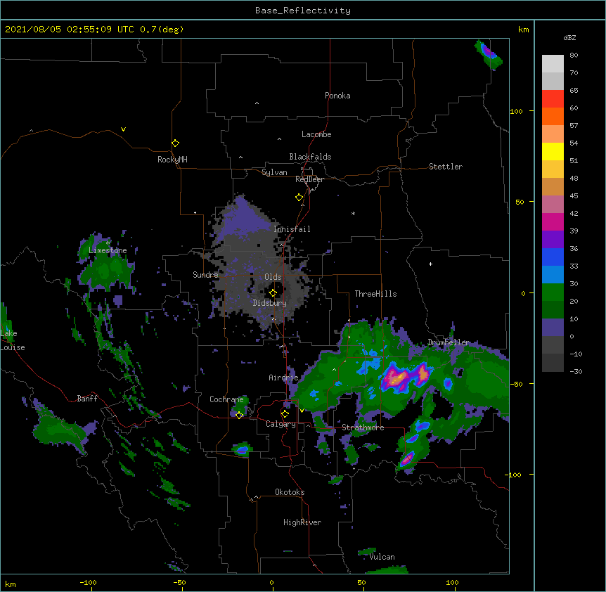Click the magenta 42 dBZ legend color
Image resolution: width=606 pixels, height=592 pixels.
pyautogui.click(x=553, y=221)
